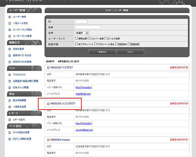Click the red icon beside N0000004 musuko
Viewport: 196px width, 157px height.
[48, 139]
